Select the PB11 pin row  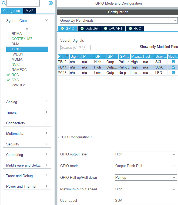[x=117, y=67]
